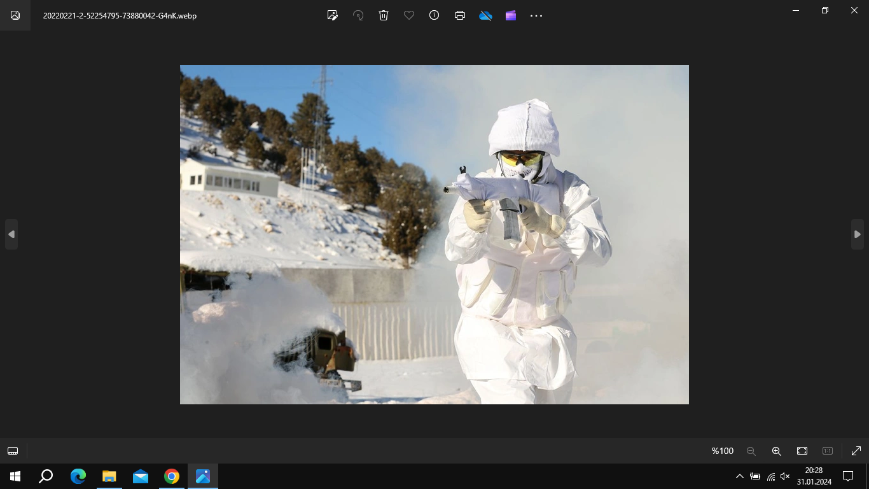Open the notification center

coord(848,476)
